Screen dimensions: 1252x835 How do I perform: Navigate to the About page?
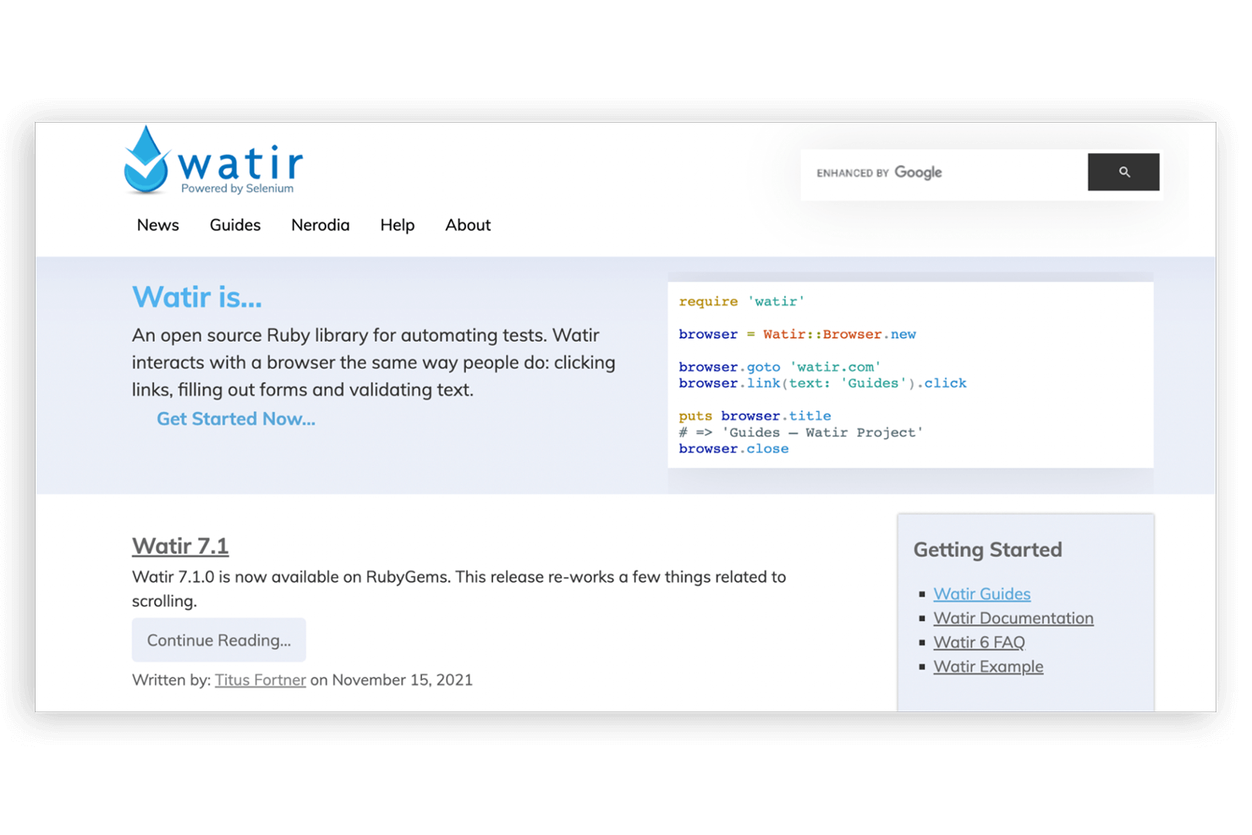pos(467,225)
